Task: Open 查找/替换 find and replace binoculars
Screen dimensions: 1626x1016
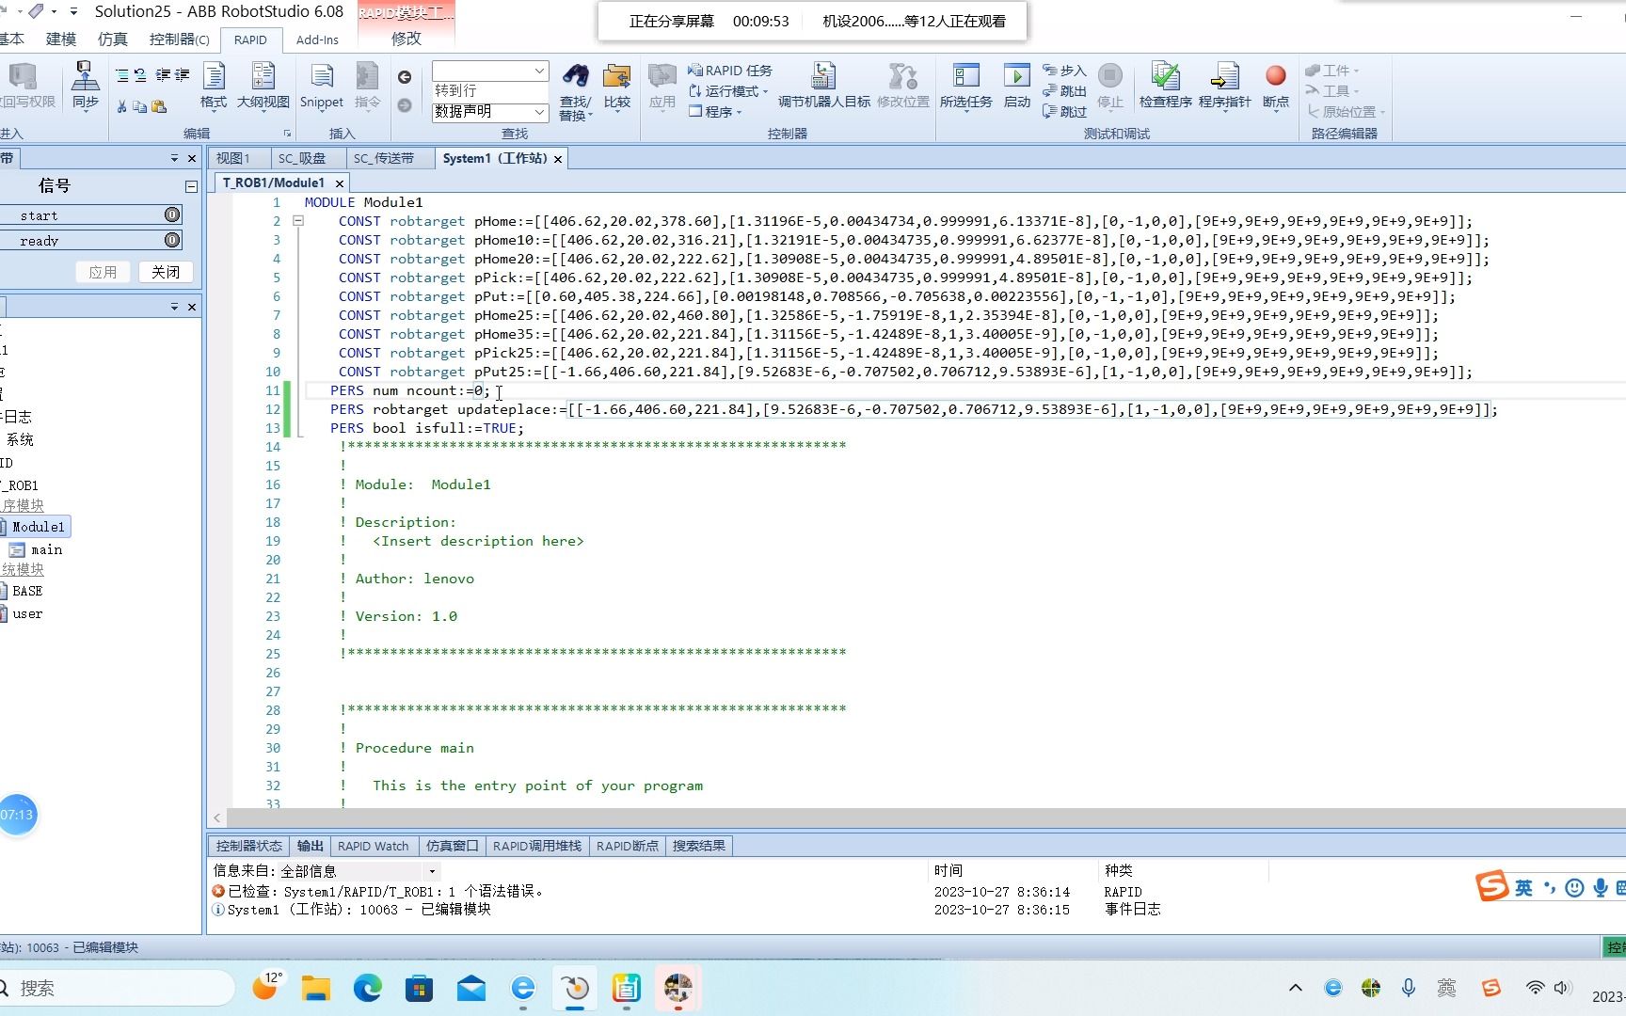Action: pos(575,91)
